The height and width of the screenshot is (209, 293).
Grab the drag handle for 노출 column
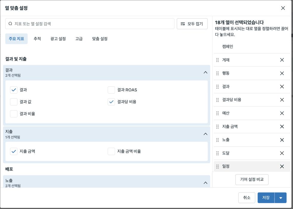pyautogui.click(x=217, y=140)
